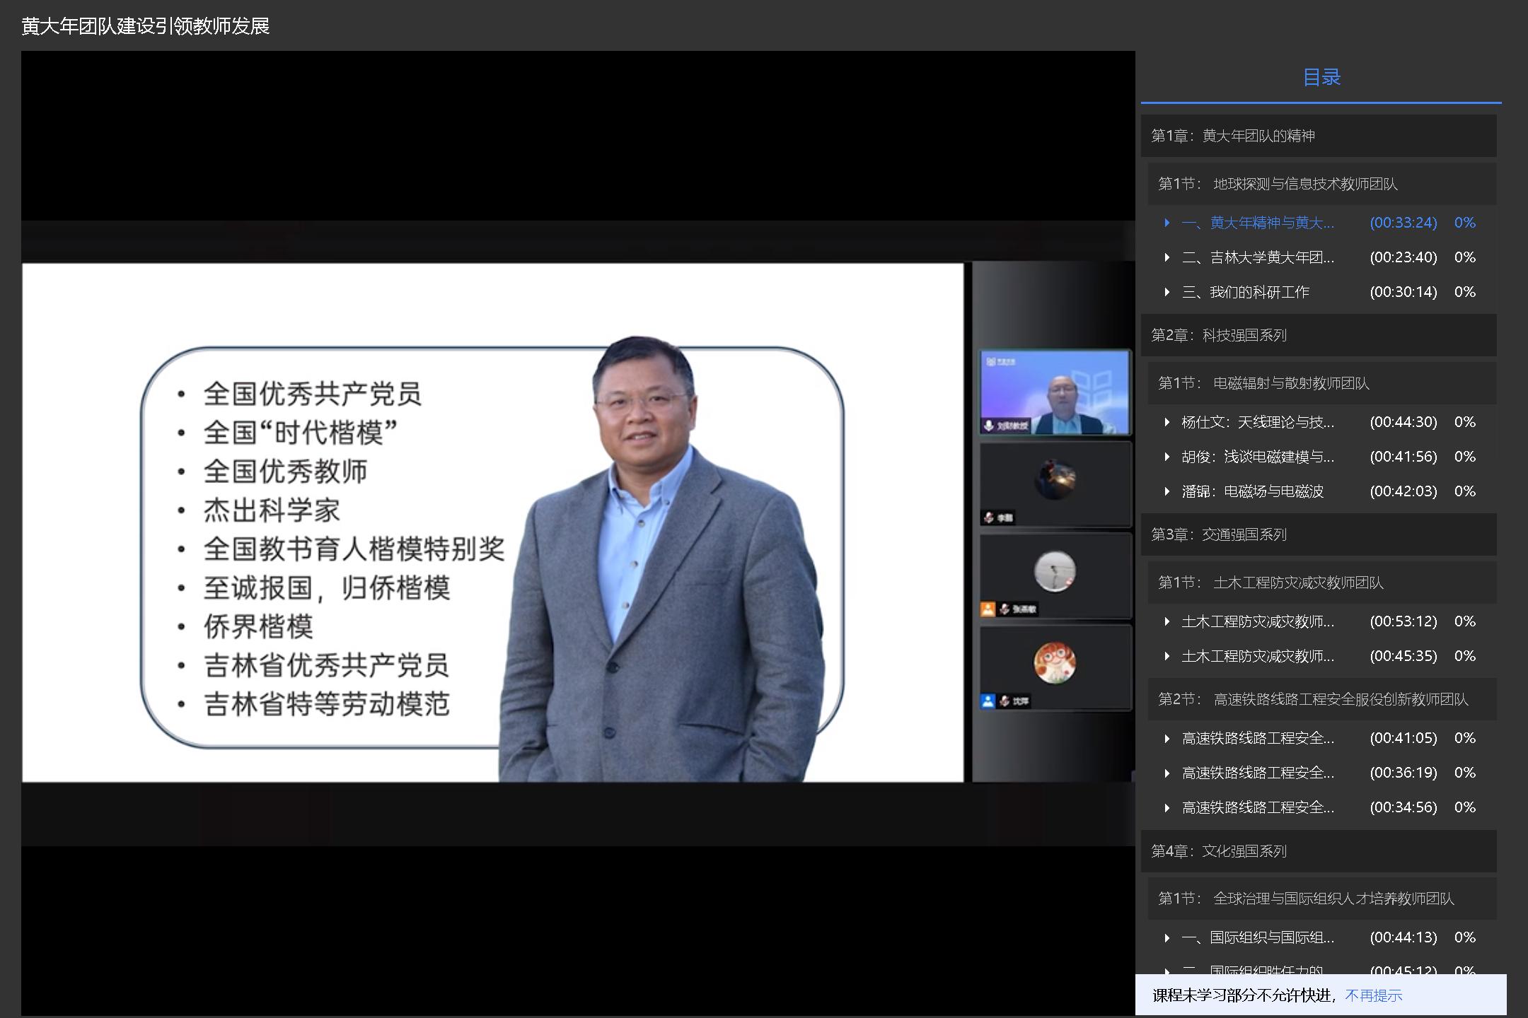Click duration (00:44:13) of 国际组织 lesson
Viewport: 1528px width, 1018px height.
[x=1403, y=937]
